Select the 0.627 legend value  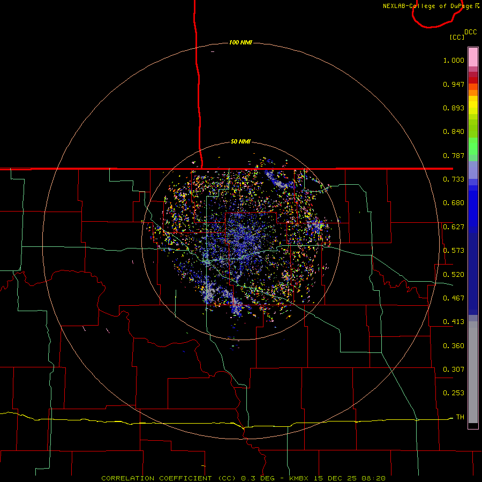pos(454,227)
